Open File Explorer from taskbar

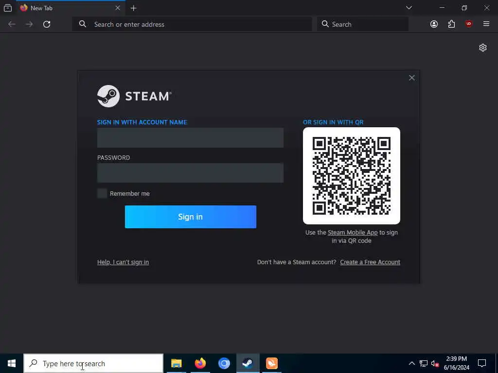(x=176, y=363)
